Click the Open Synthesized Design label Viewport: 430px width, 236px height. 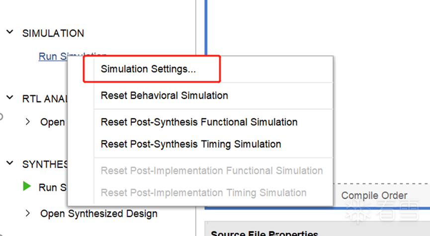[98, 214]
